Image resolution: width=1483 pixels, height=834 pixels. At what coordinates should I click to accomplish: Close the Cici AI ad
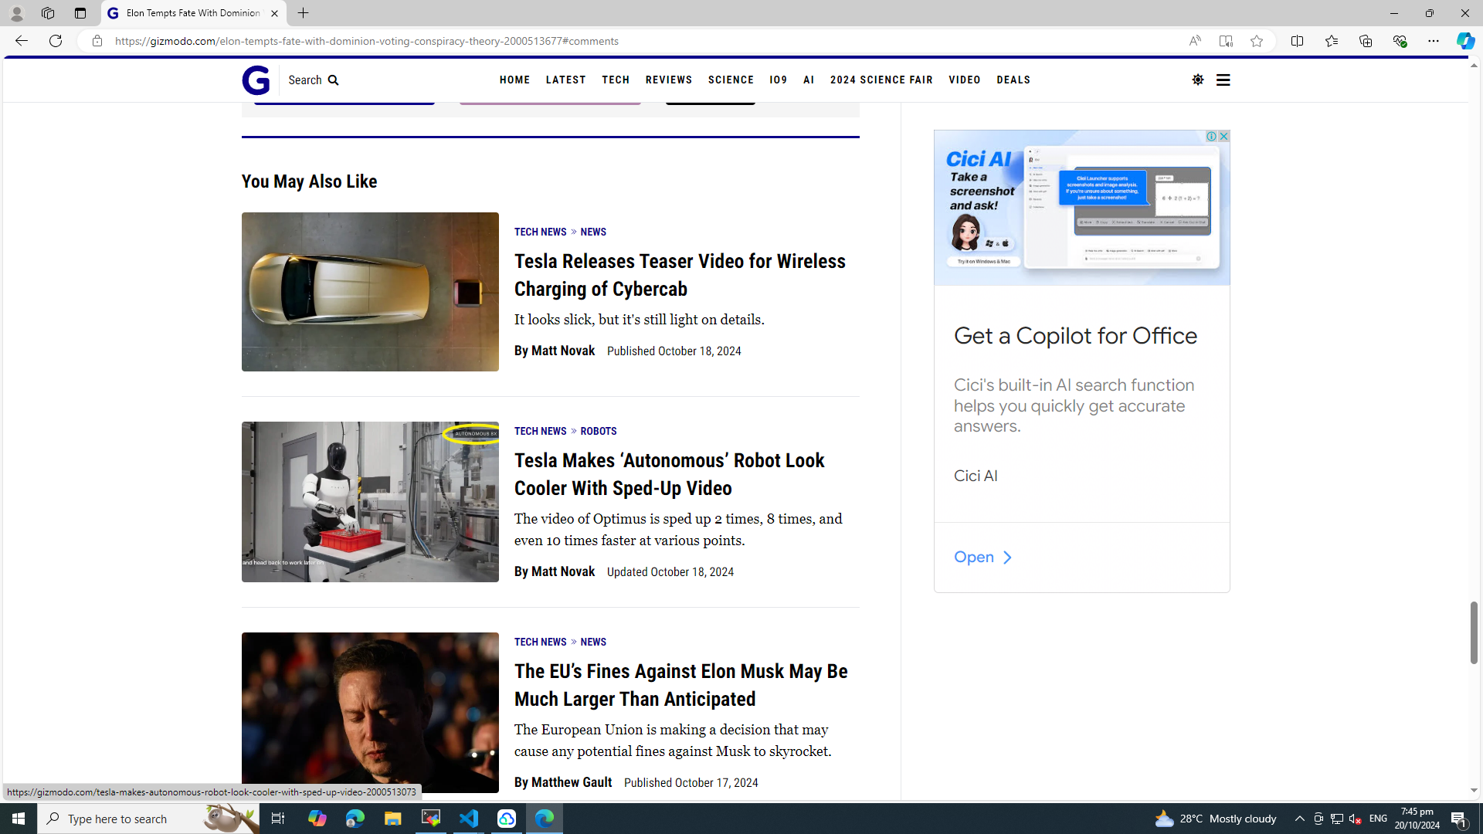(x=1223, y=137)
